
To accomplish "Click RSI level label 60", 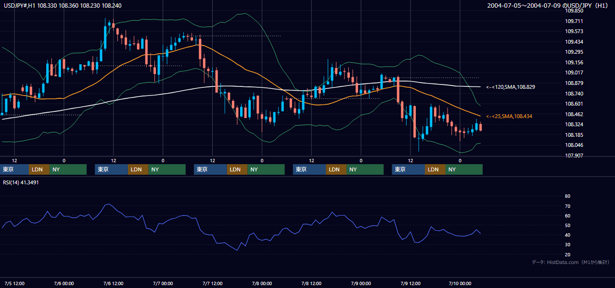I will (x=567, y=216).
